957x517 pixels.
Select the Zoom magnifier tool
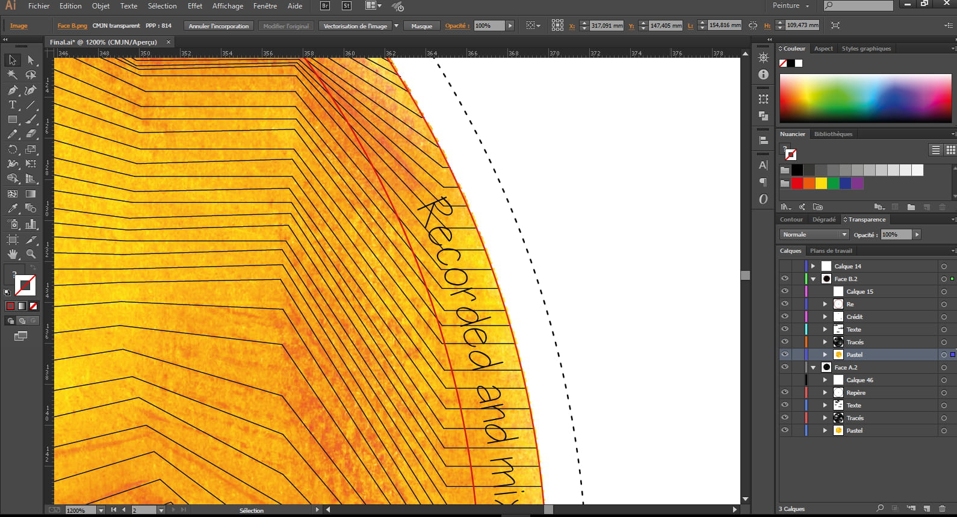coord(31,254)
